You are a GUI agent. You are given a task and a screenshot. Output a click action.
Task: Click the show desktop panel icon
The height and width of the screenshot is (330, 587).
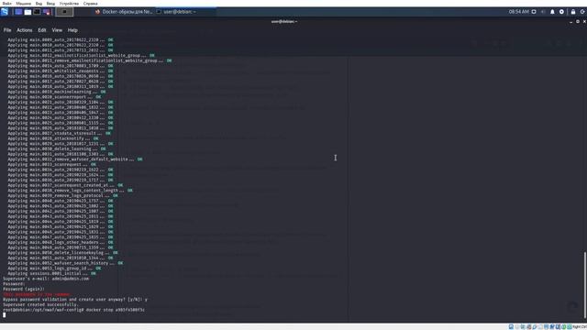18,12
